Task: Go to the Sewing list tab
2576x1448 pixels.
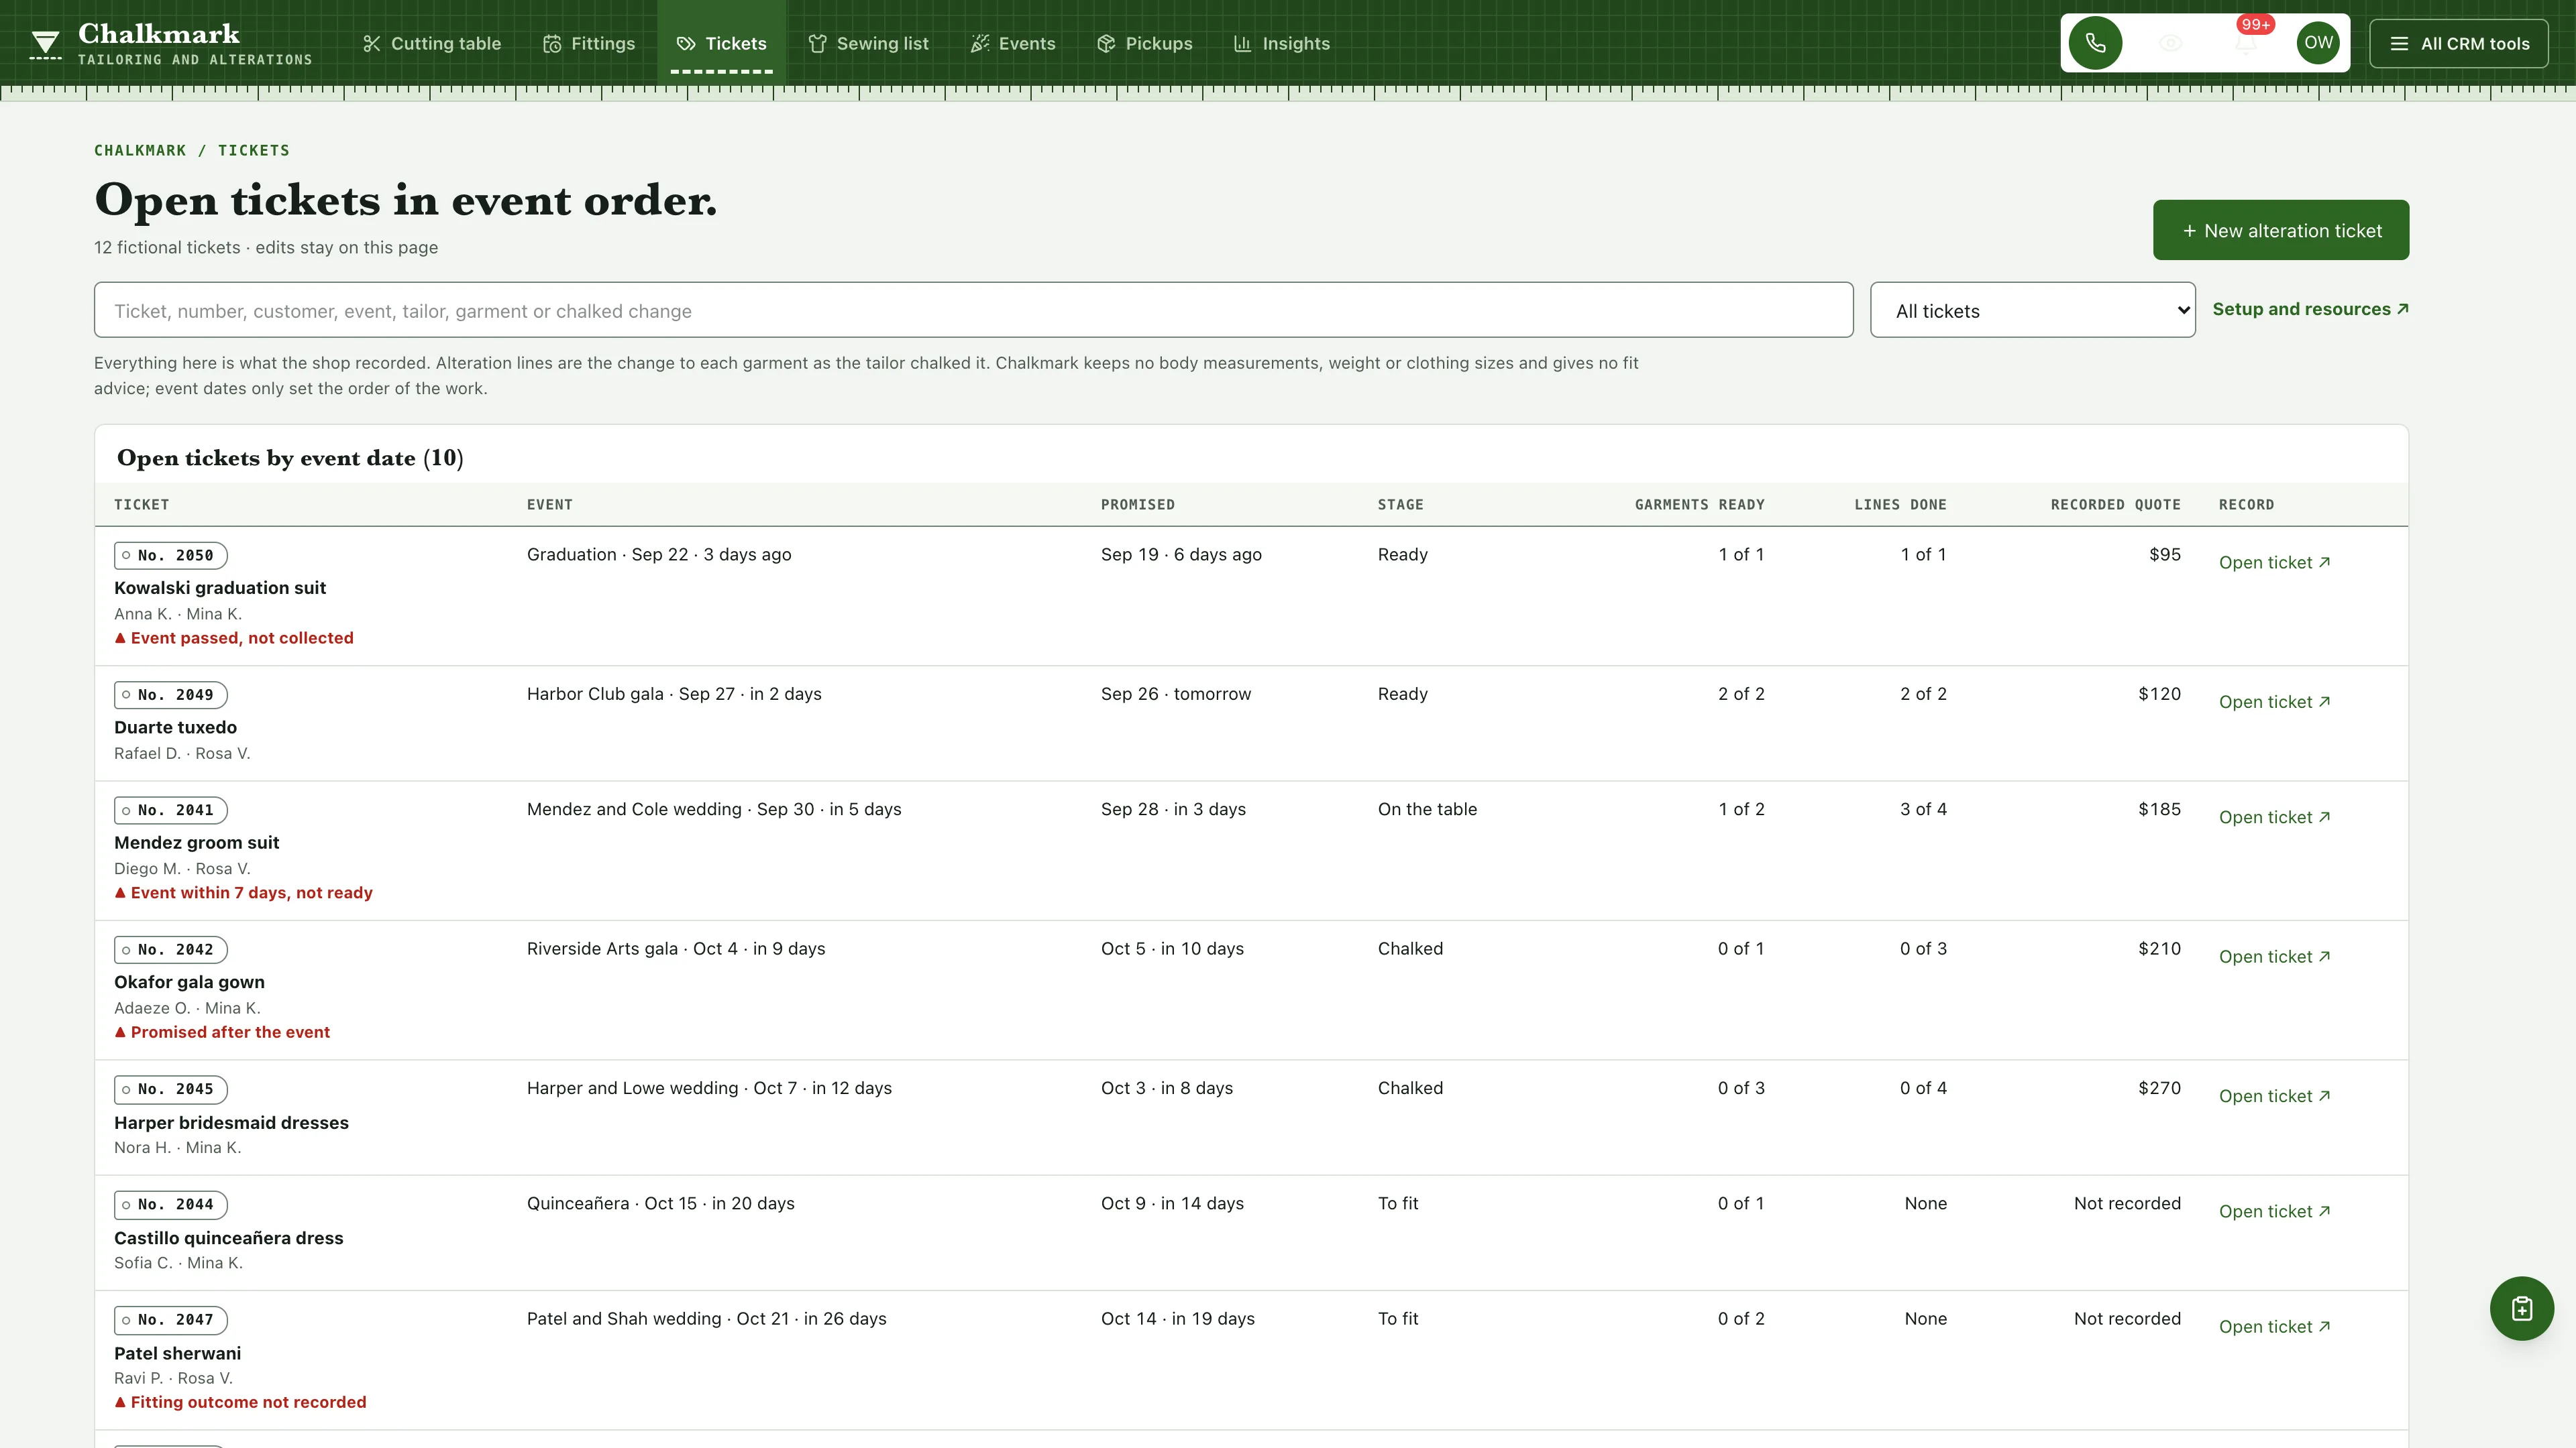Action: tap(869, 44)
